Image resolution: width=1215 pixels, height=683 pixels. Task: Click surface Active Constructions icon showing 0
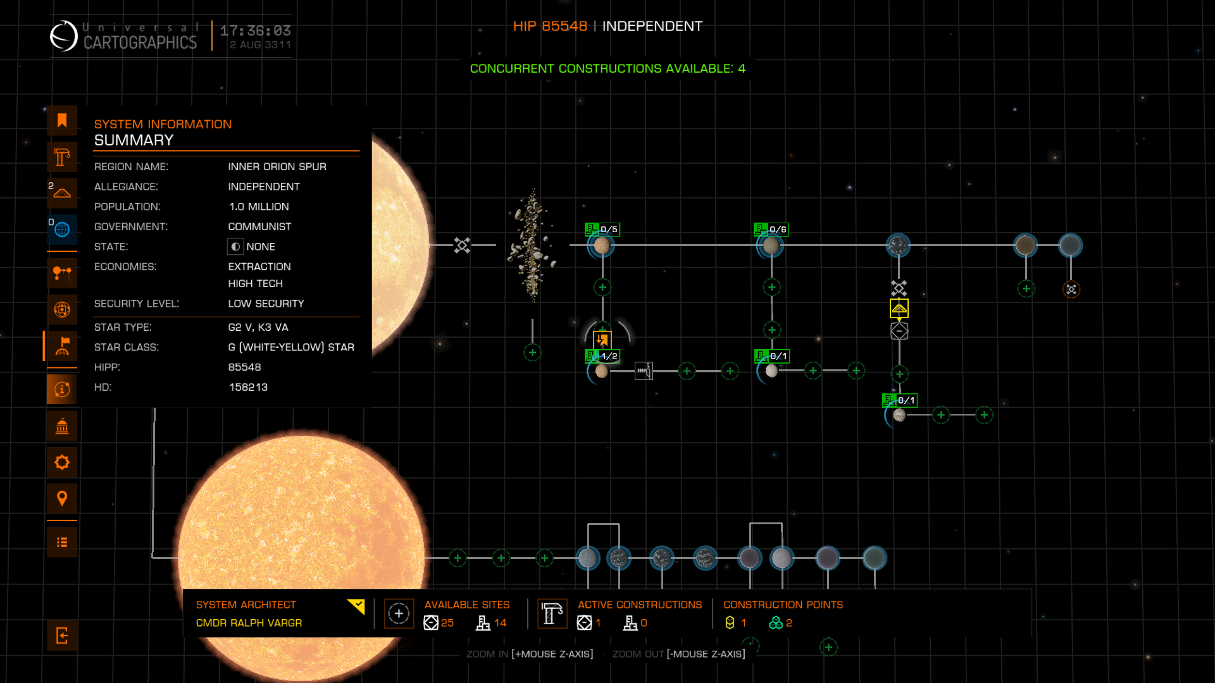(x=630, y=623)
